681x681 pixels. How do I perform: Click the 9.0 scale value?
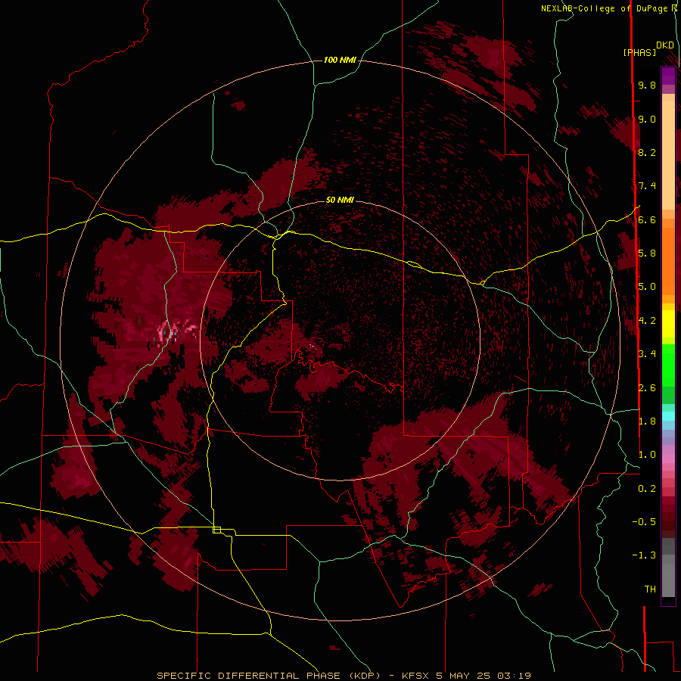pos(647,119)
